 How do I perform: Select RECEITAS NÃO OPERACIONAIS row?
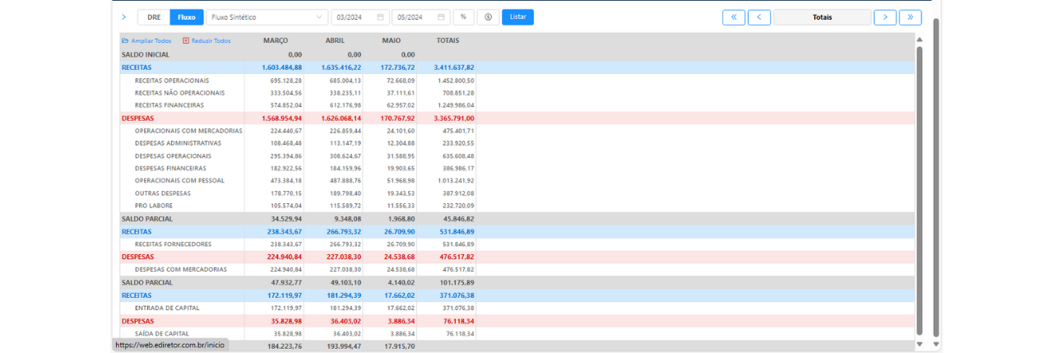pos(517,93)
